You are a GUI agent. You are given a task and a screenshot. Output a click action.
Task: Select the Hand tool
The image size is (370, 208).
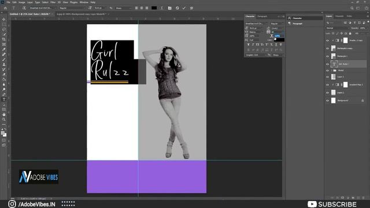[4, 114]
